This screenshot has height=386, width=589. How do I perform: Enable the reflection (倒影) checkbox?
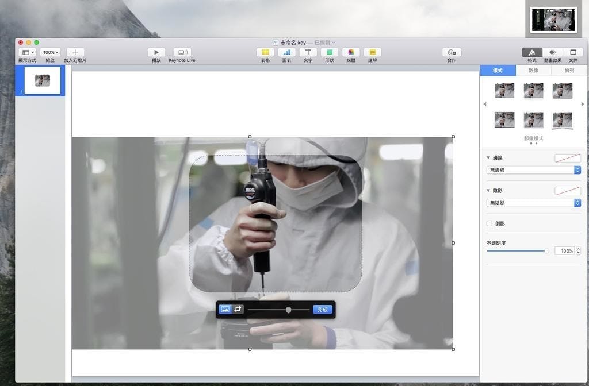click(489, 223)
